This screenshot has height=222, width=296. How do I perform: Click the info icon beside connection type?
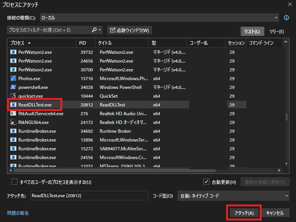[x=286, y=18]
